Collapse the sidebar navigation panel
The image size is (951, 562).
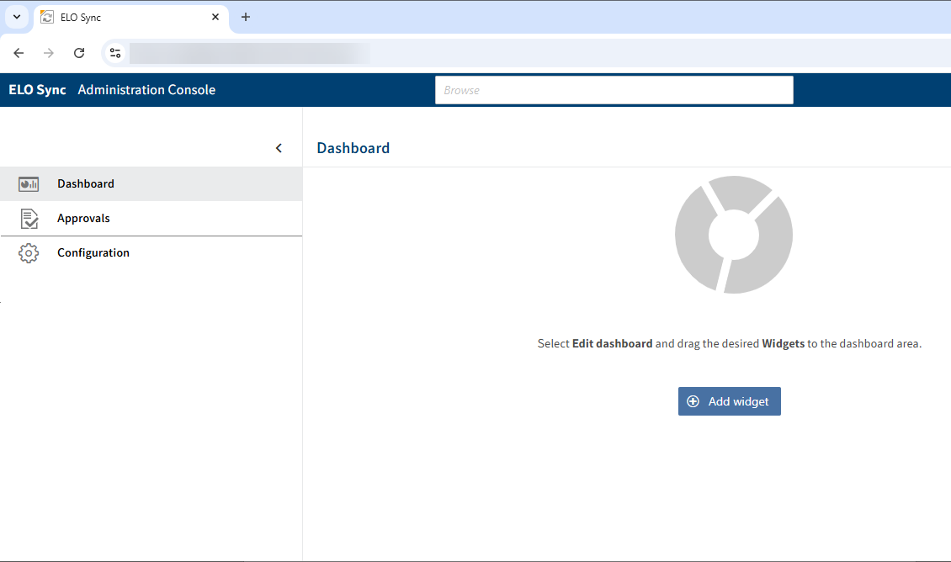coord(279,148)
